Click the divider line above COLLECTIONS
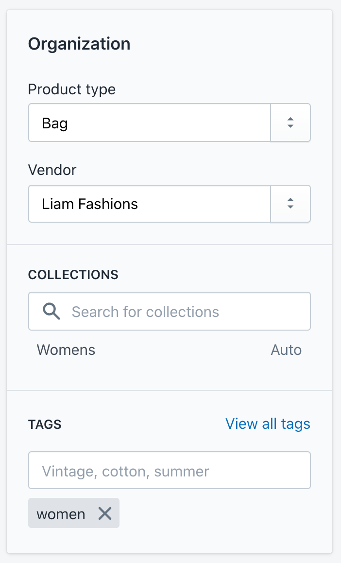Image resolution: width=341 pixels, height=563 pixels. [169, 245]
